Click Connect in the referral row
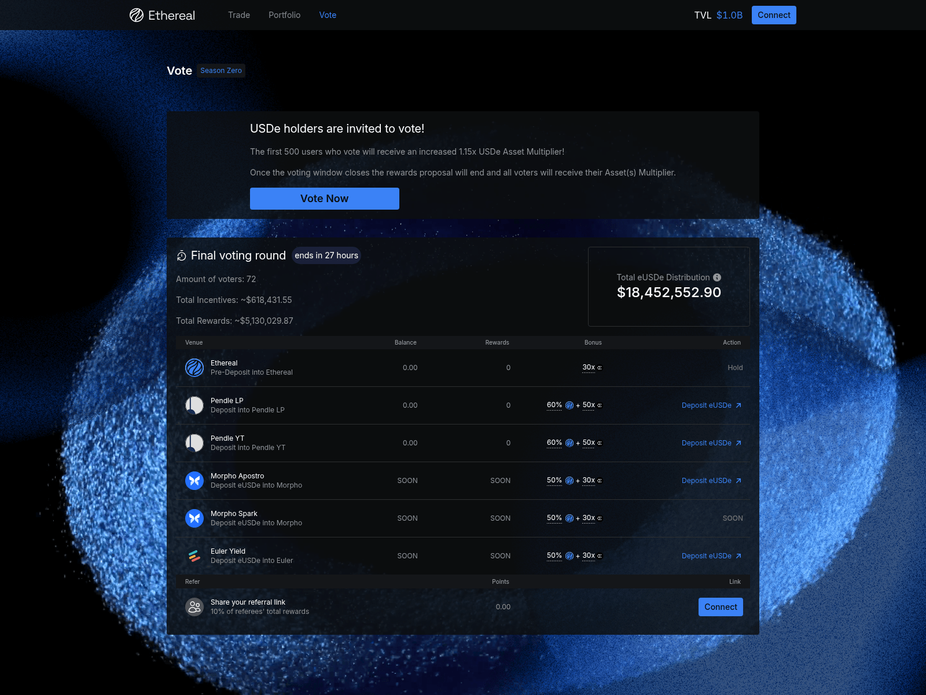The width and height of the screenshot is (926, 695). coord(721,606)
